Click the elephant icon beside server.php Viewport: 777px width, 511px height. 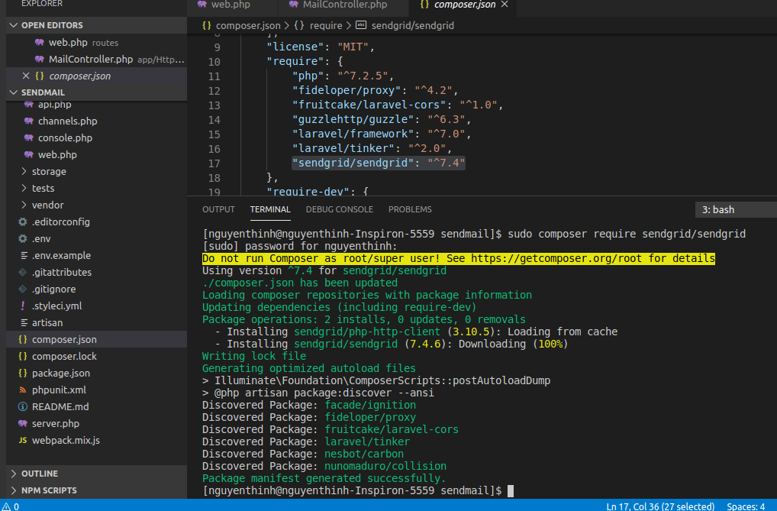23,424
